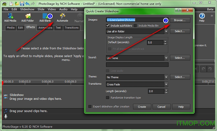Enable the Include Media Bin checkbox
Image resolution: width=217 pixels, height=131 pixels.
point(135,26)
